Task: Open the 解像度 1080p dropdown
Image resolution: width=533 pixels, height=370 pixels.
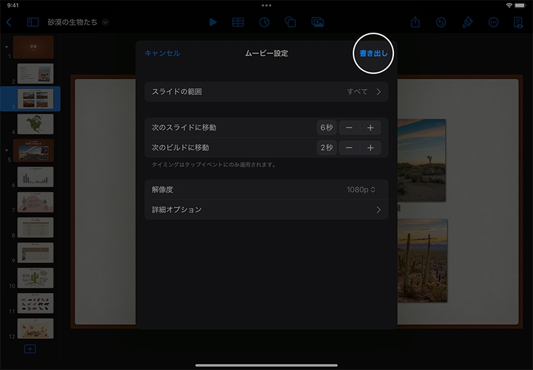Action: click(x=361, y=190)
